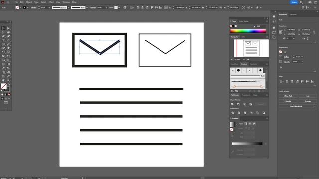Select the Rotate tool
This screenshot has width=319, height=179.
tap(3, 52)
